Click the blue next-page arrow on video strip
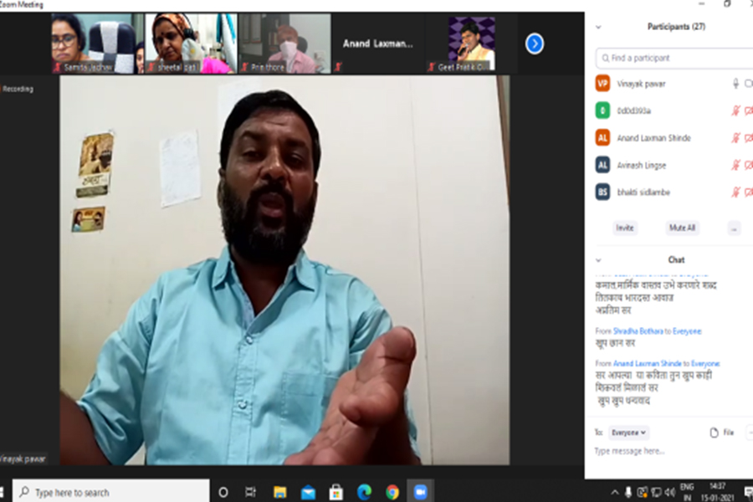 coord(534,44)
